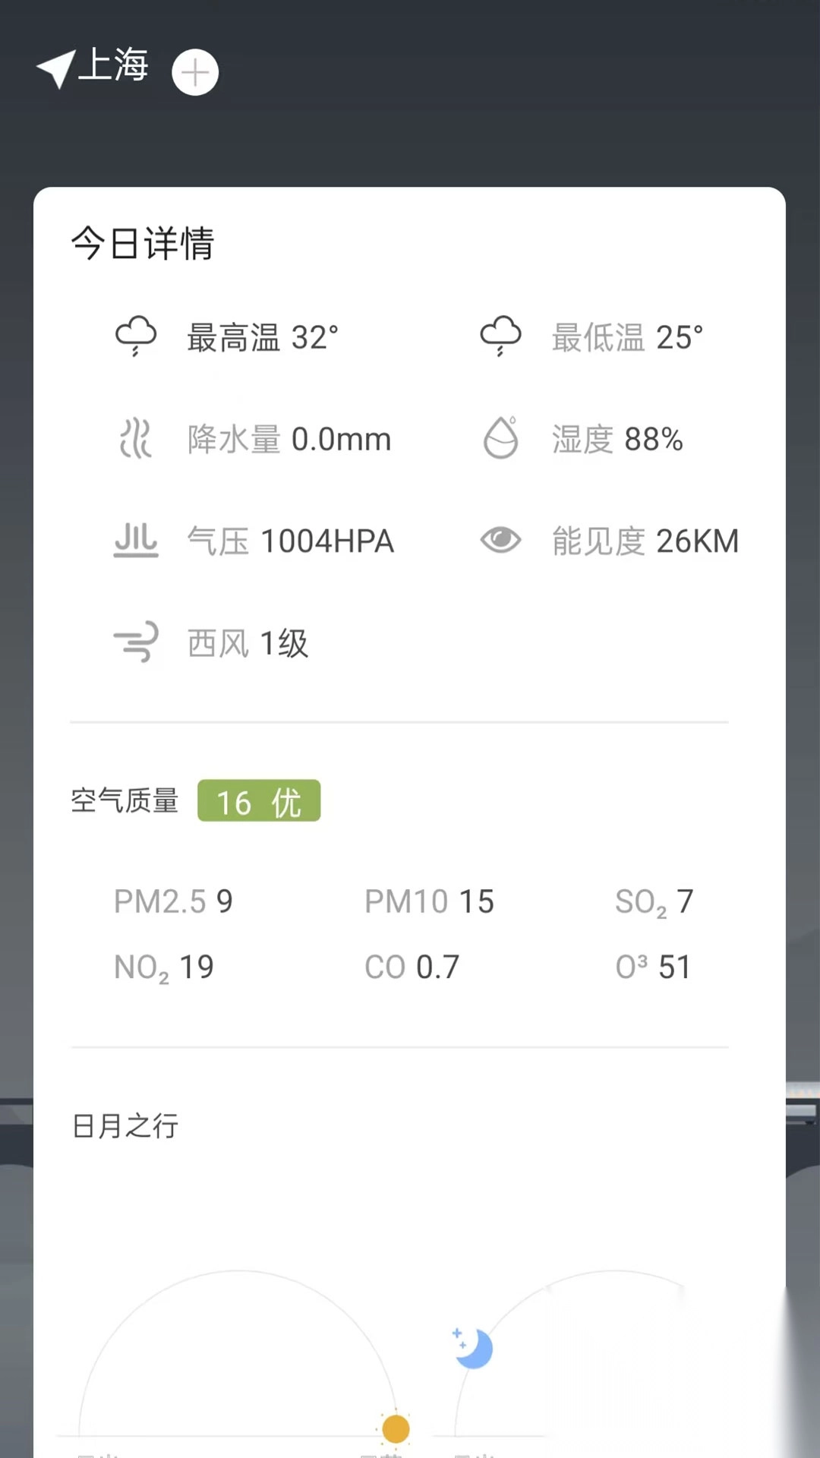Tap the sun icon on sunrise arc
This screenshot has height=1458, width=820.
pos(396,1428)
